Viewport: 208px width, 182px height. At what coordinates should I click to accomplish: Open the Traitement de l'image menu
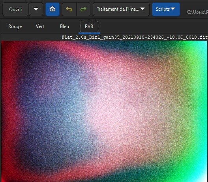pos(121,9)
